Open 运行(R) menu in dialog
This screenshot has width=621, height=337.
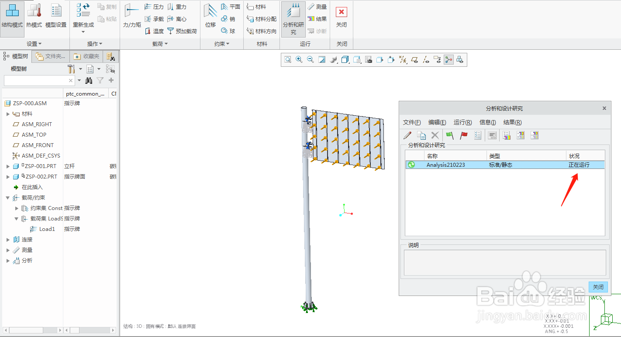[462, 122]
